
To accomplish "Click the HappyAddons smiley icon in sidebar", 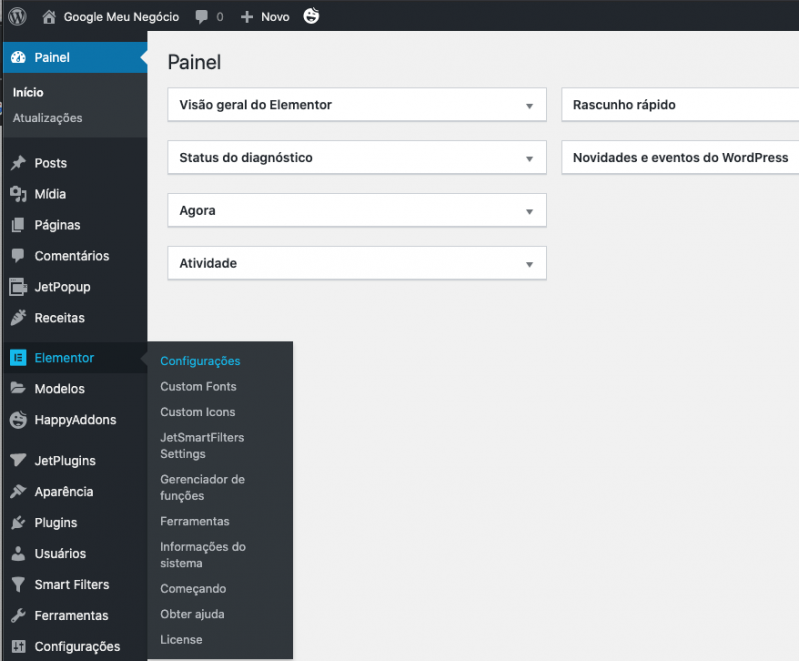I will point(18,420).
